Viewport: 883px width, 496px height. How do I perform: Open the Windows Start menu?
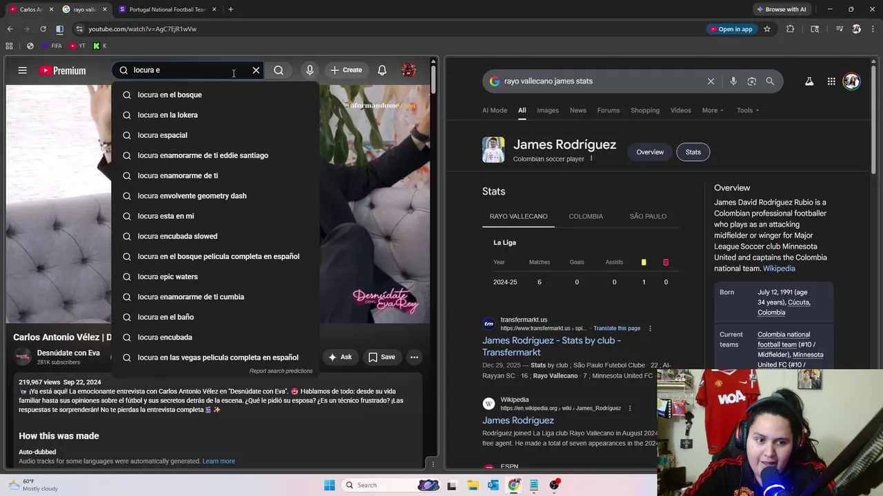click(x=329, y=485)
